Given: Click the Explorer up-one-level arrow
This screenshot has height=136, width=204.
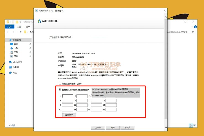Looking at the screenshot, I should (21, 32).
